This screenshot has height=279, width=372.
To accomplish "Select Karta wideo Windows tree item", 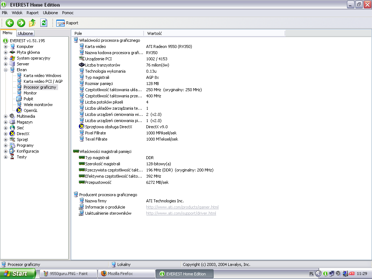I will (x=43, y=76).
